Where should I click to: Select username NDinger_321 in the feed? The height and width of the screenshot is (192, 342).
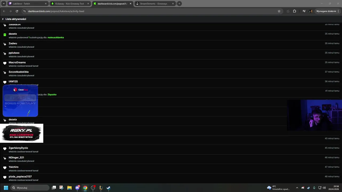click(16, 158)
